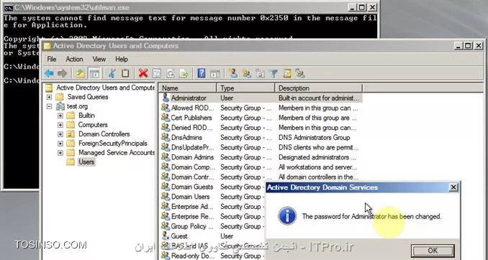
Task: Select the Guest user row
Action: [212, 236]
